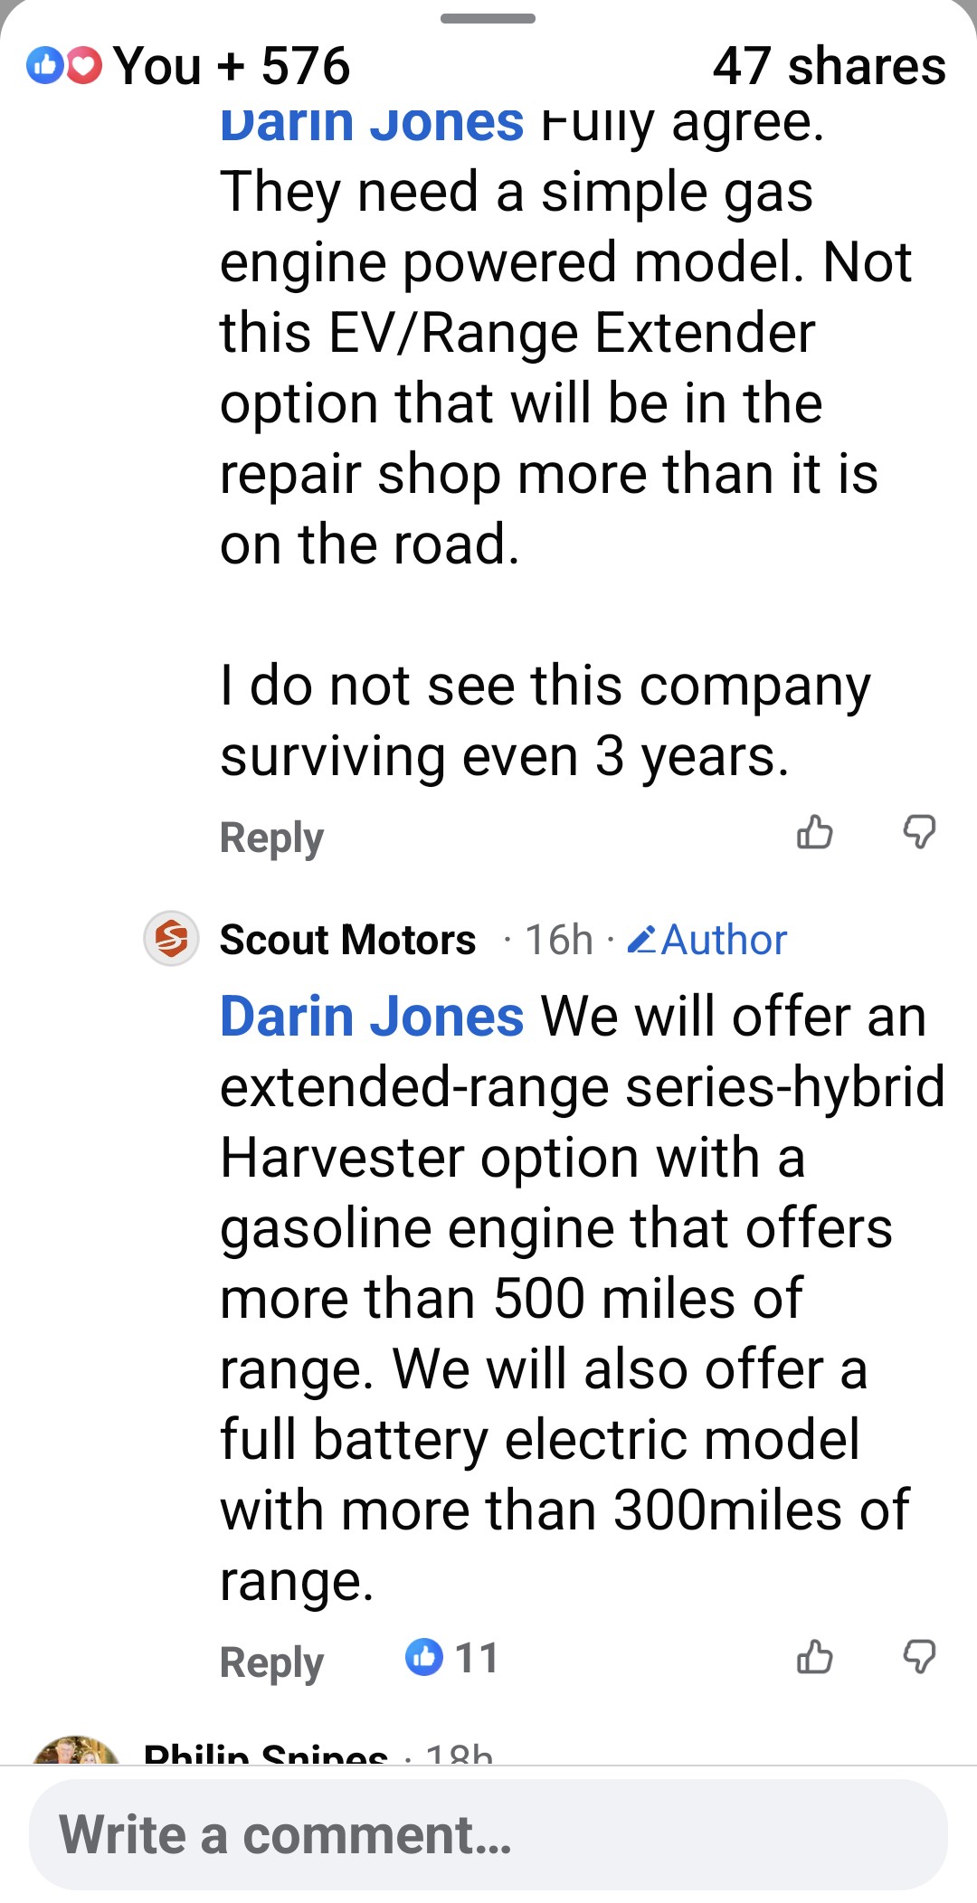Tap the drag handle at top of sheet
This screenshot has height=1903, width=977.
[488, 18]
